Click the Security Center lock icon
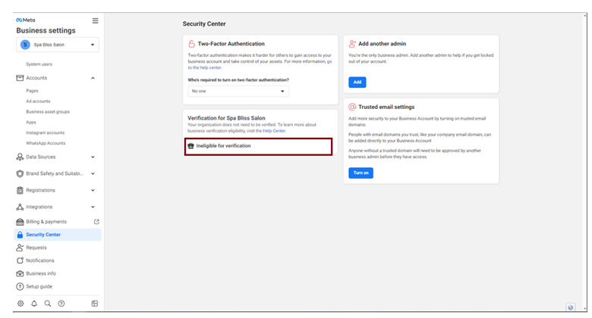The image size is (592, 318). tap(20, 235)
